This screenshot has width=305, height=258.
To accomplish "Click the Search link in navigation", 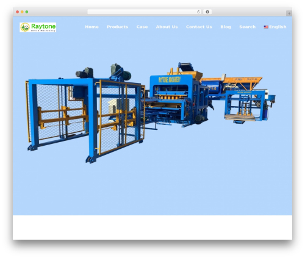I will (x=247, y=27).
